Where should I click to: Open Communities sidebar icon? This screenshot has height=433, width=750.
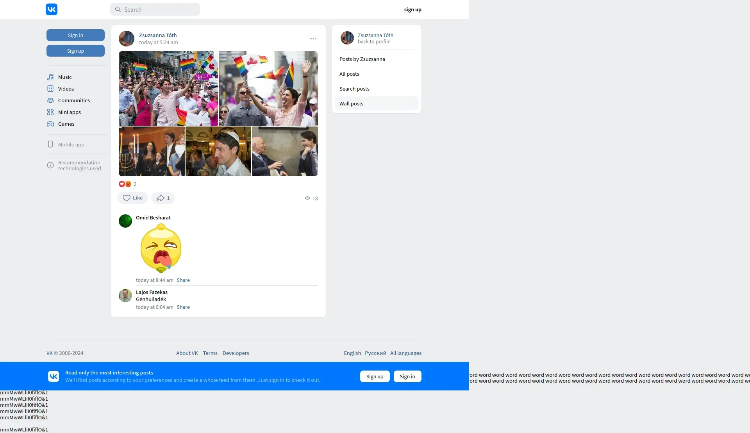(x=50, y=100)
